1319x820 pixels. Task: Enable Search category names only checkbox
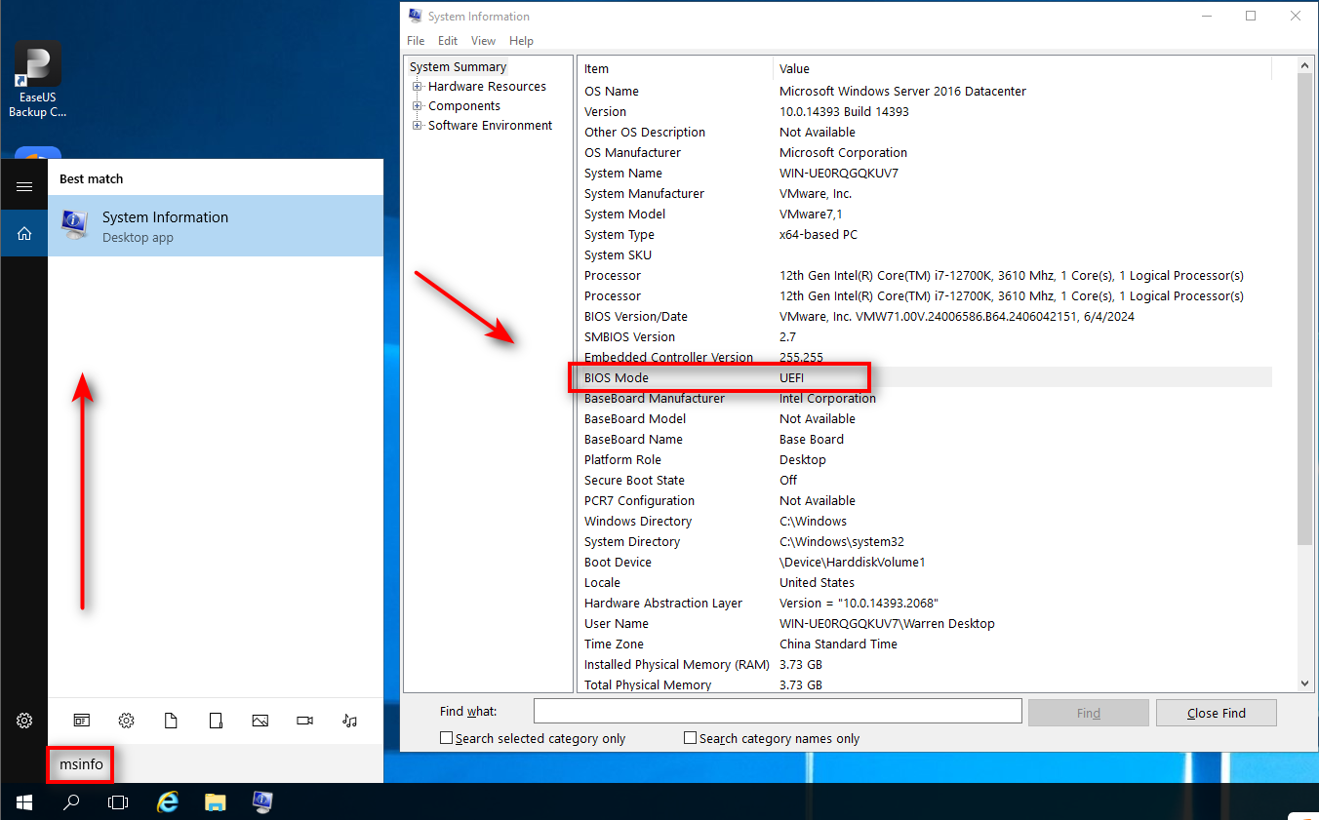(x=690, y=738)
